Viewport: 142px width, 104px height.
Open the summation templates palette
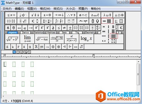pyautogui.click(x=47, y=21)
